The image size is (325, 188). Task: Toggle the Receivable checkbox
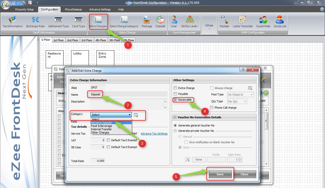coord(175,100)
